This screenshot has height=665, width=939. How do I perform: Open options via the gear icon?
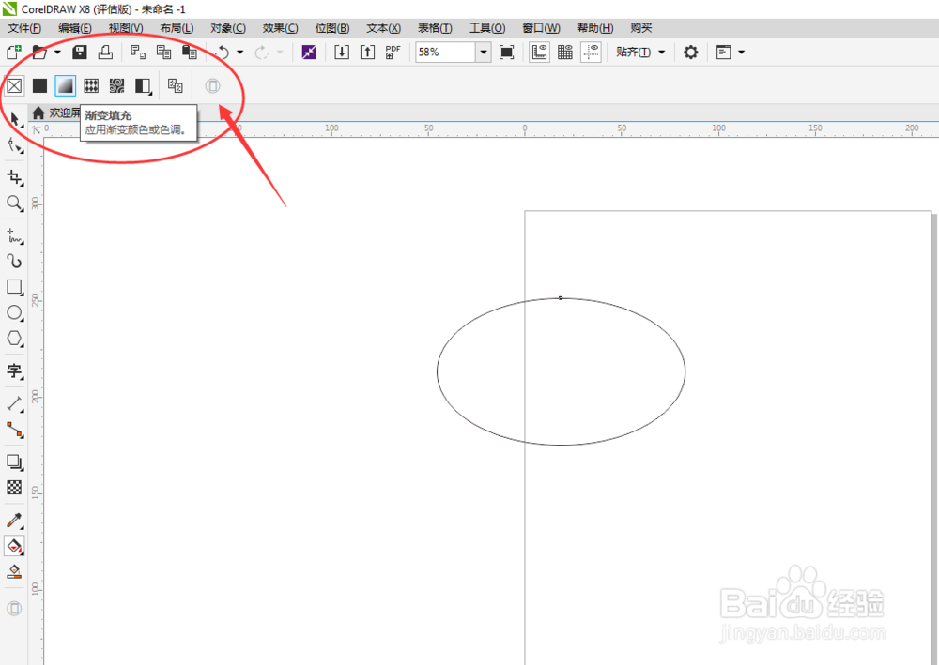pos(690,52)
